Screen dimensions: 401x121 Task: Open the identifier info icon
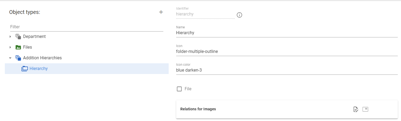[x=239, y=15]
